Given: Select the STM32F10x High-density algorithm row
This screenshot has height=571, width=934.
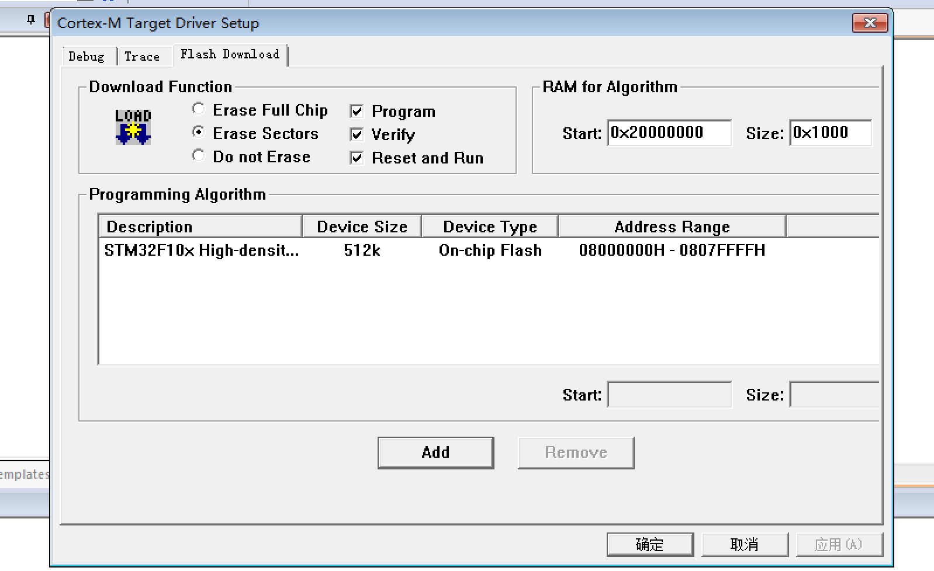Looking at the screenshot, I should tap(202, 250).
